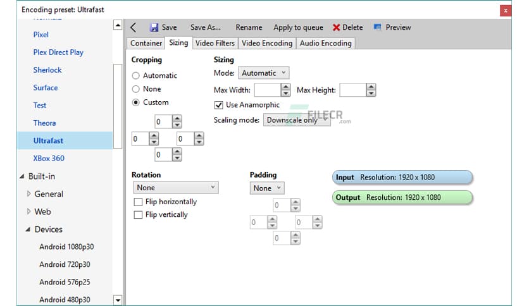The image size is (529, 306).
Task: Select the Sherlock preset
Action: click(47, 70)
